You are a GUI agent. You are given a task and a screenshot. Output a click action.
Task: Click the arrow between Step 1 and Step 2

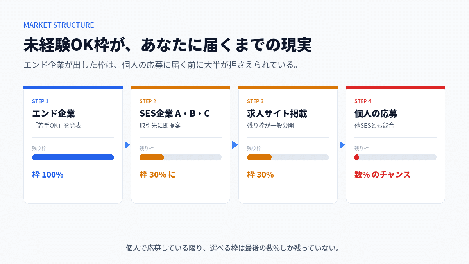(127, 145)
